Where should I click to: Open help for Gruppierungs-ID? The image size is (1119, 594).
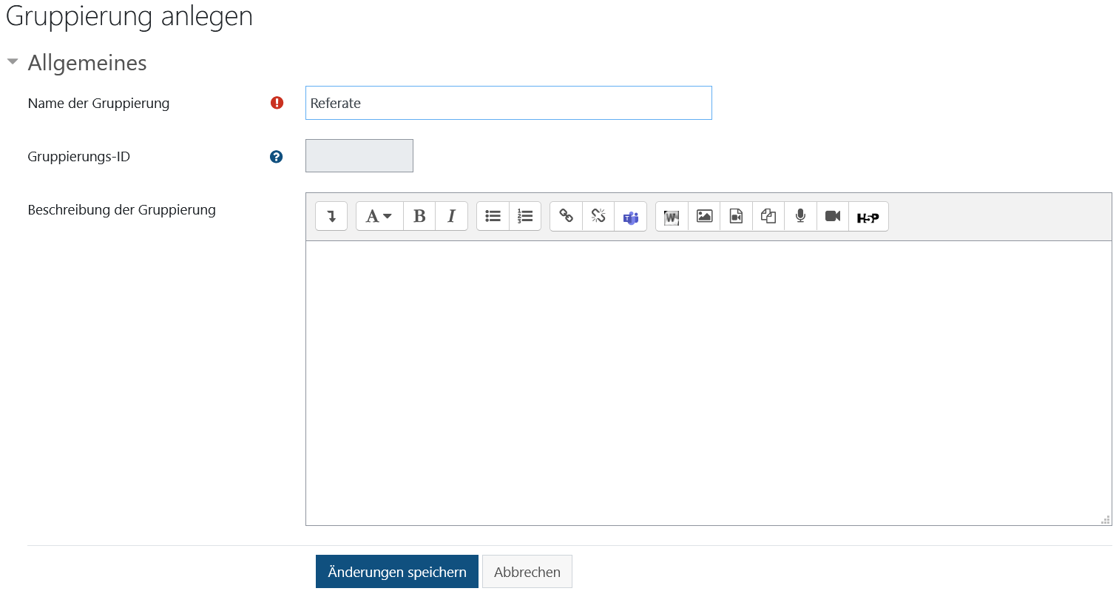coord(277,156)
